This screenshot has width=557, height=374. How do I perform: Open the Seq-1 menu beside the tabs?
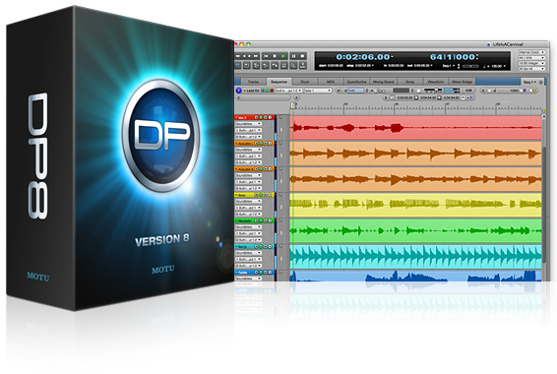(529, 82)
